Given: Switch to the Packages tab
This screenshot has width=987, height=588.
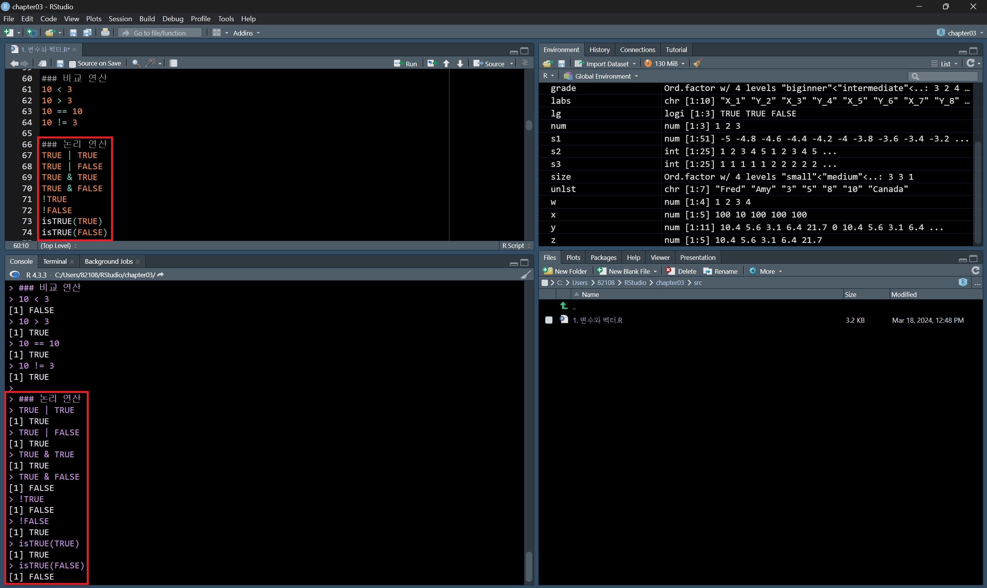Looking at the screenshot, I should click(x=603, y=258).
